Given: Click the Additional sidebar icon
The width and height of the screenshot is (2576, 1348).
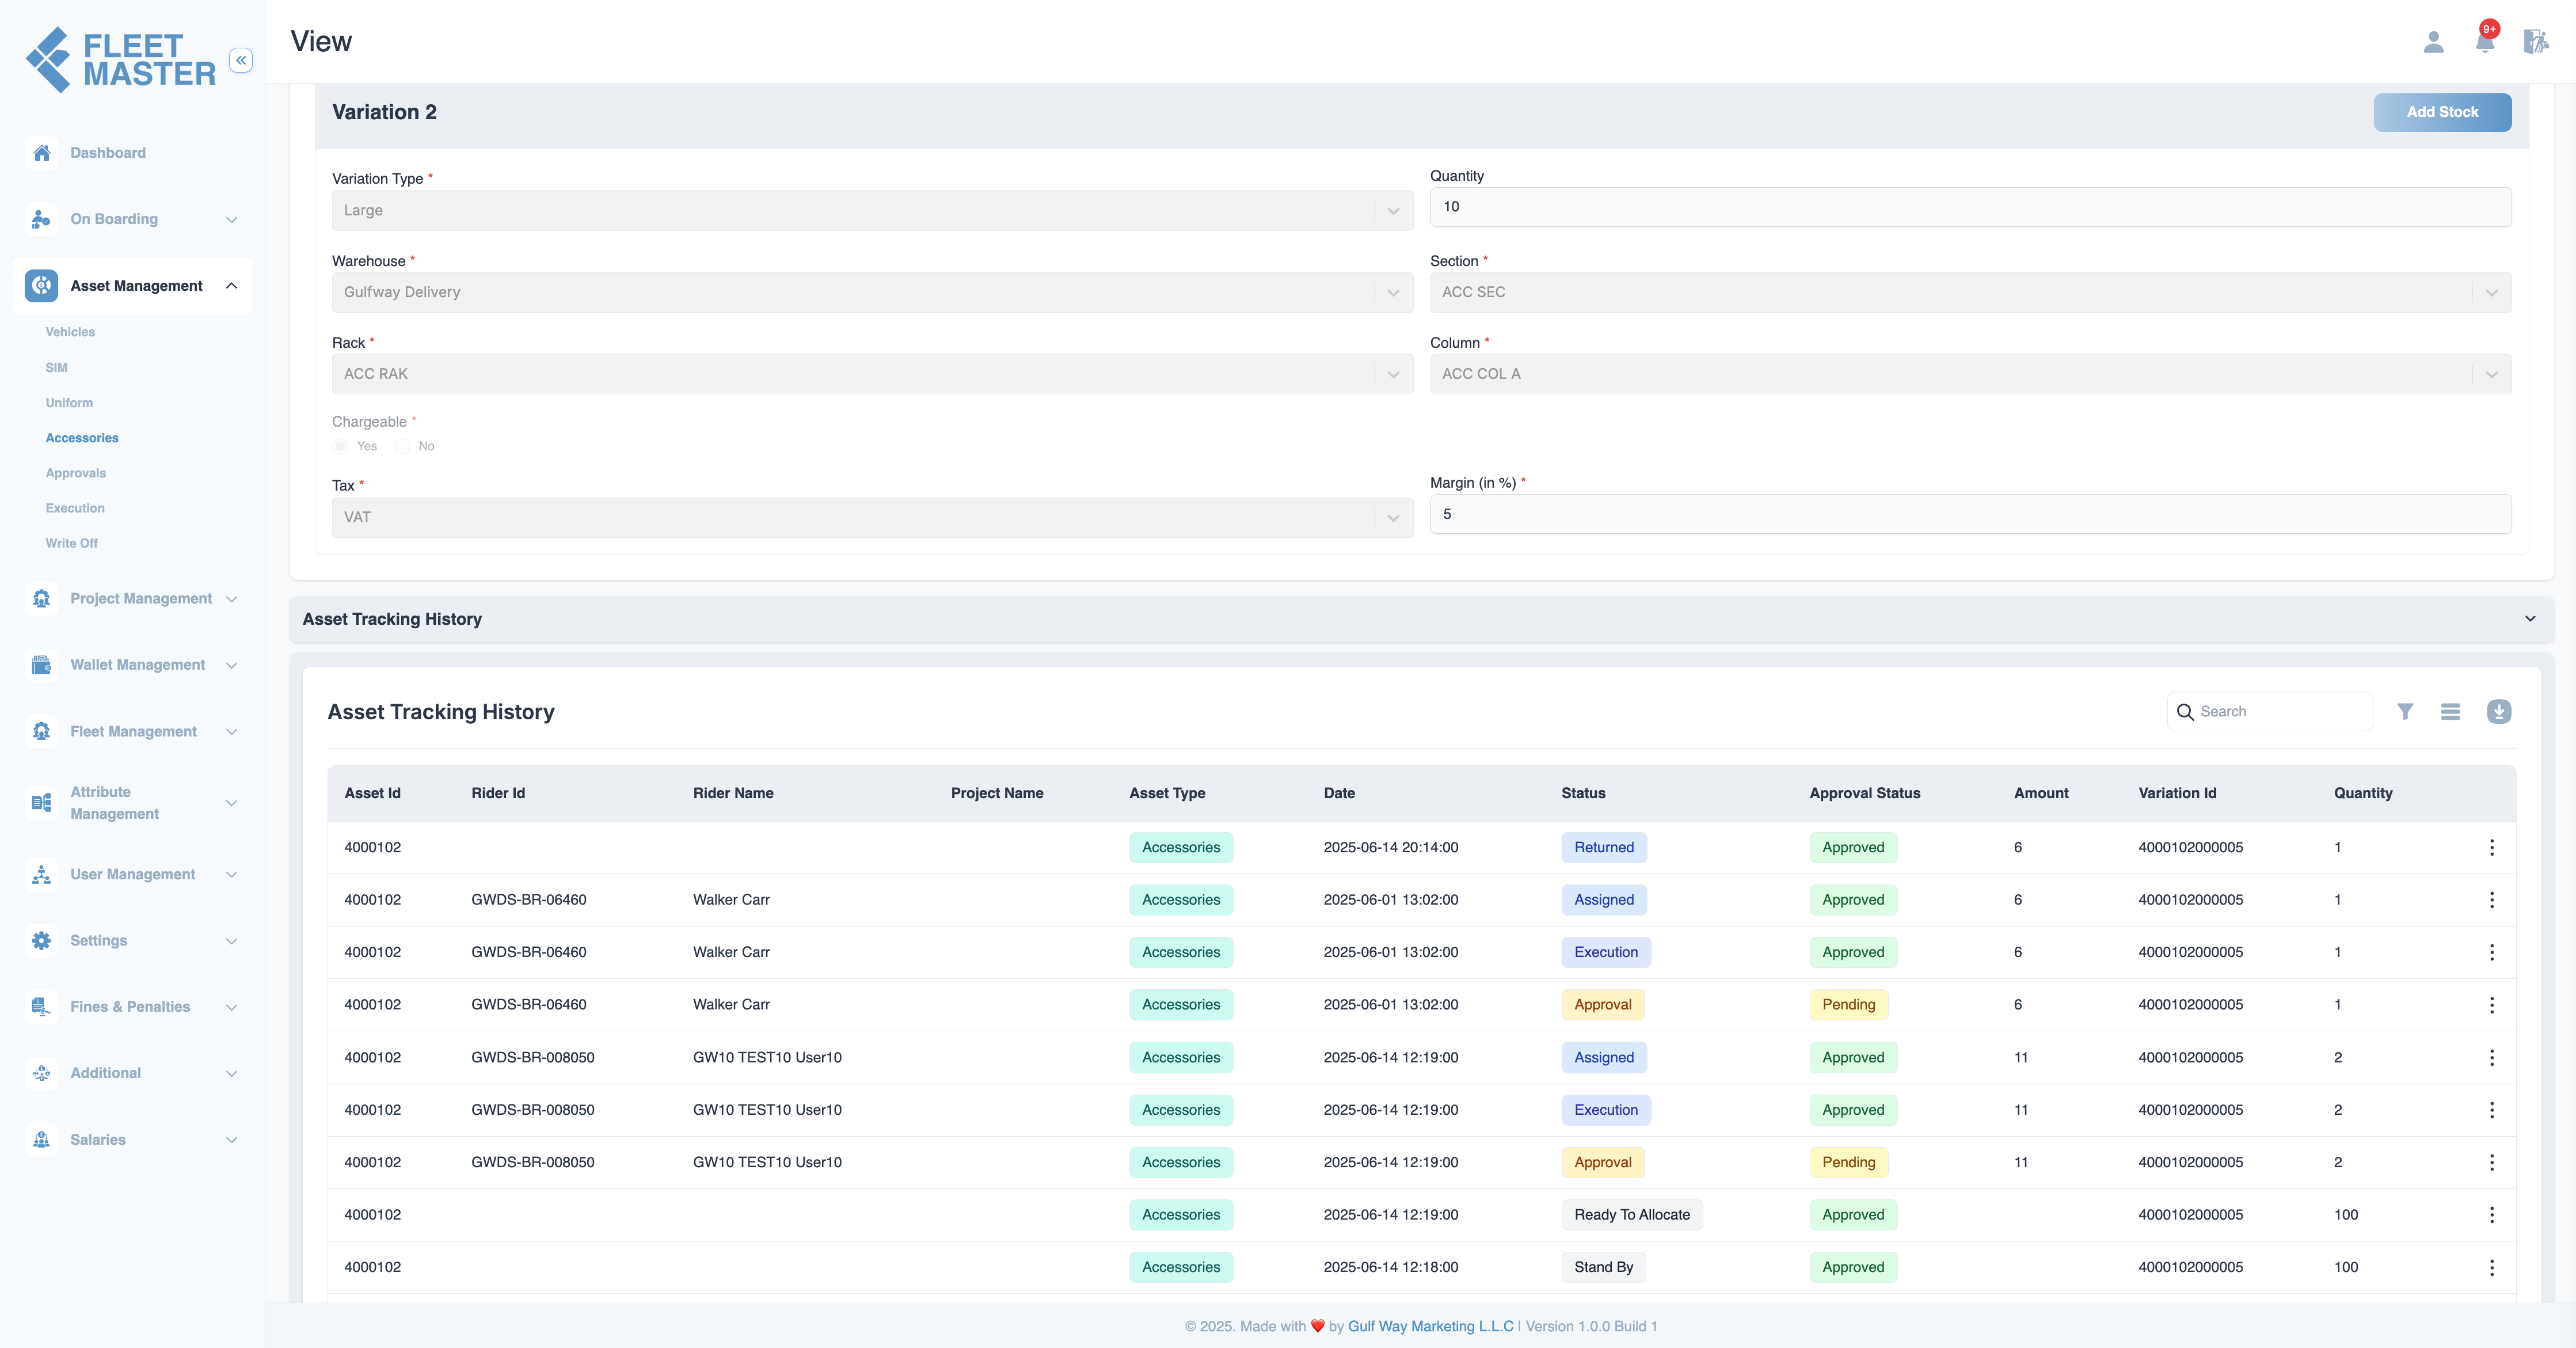Looking at the screenshot, I should click(41, 1073).
